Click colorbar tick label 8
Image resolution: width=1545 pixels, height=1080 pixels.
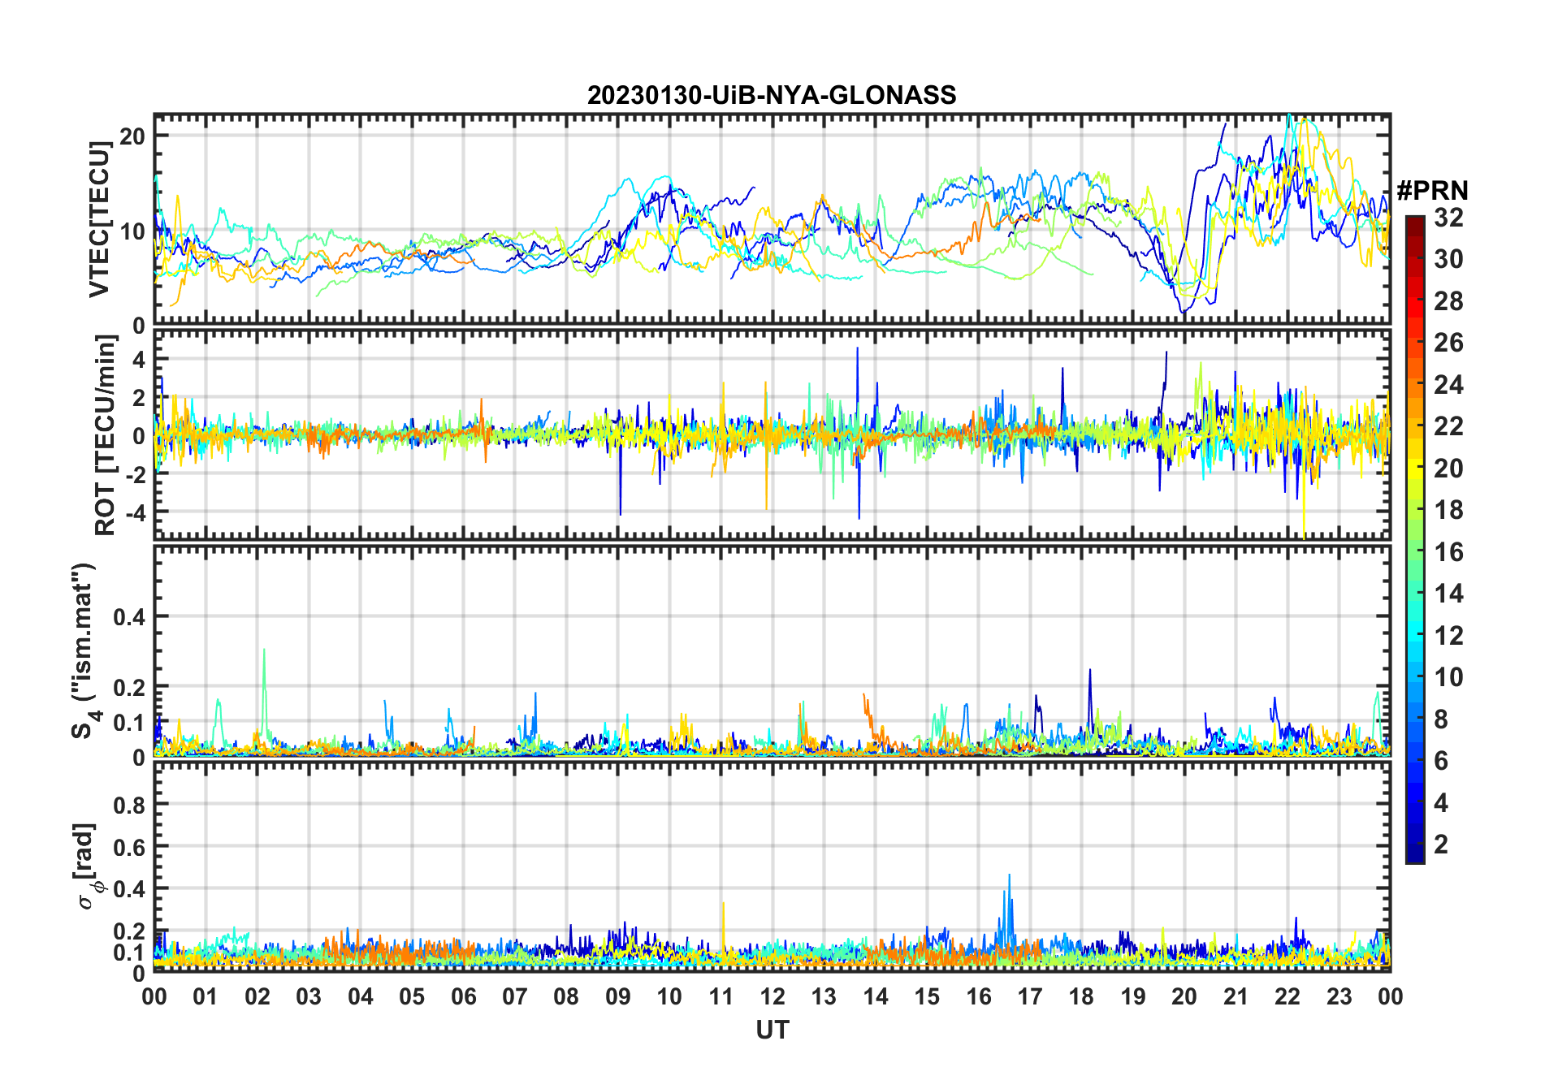pyautogui.click(x=1441, y=719)
